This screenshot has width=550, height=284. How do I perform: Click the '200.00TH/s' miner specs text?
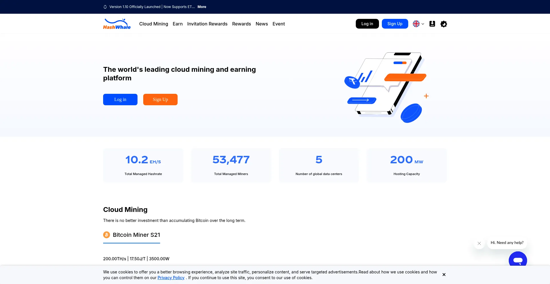[136, 259]
